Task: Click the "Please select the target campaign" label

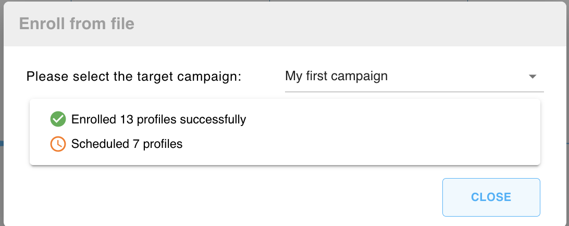Action: pyautogui.click(x=134, y=77)
